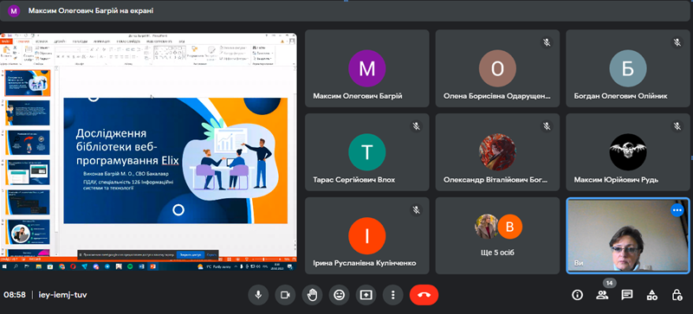Open the chat messages panel
The width and height of the screenshot is (693, 314).
(x=626, y=295)
